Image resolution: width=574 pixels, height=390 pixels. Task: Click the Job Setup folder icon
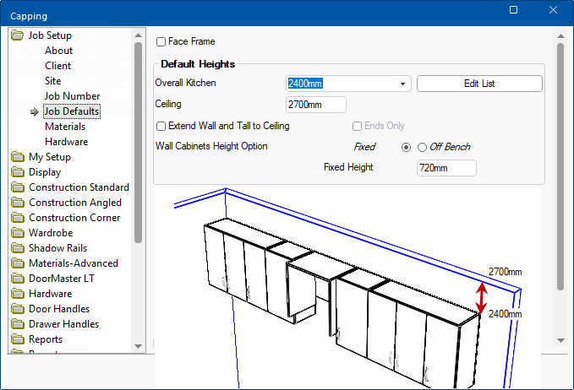pyautogui.click(x=18, y=35)
